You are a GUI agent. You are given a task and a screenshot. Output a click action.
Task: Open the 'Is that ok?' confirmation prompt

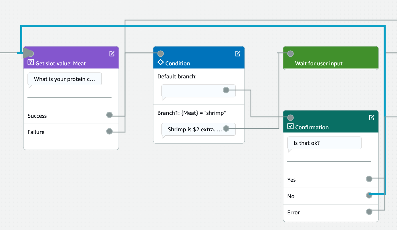tap(324, 143)
